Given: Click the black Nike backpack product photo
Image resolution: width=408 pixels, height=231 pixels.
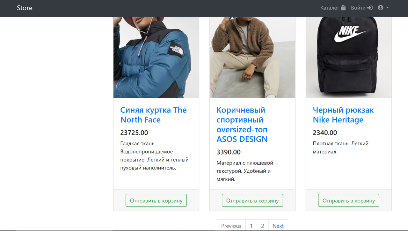Looking at the screenshot, I should pos(349,57).
